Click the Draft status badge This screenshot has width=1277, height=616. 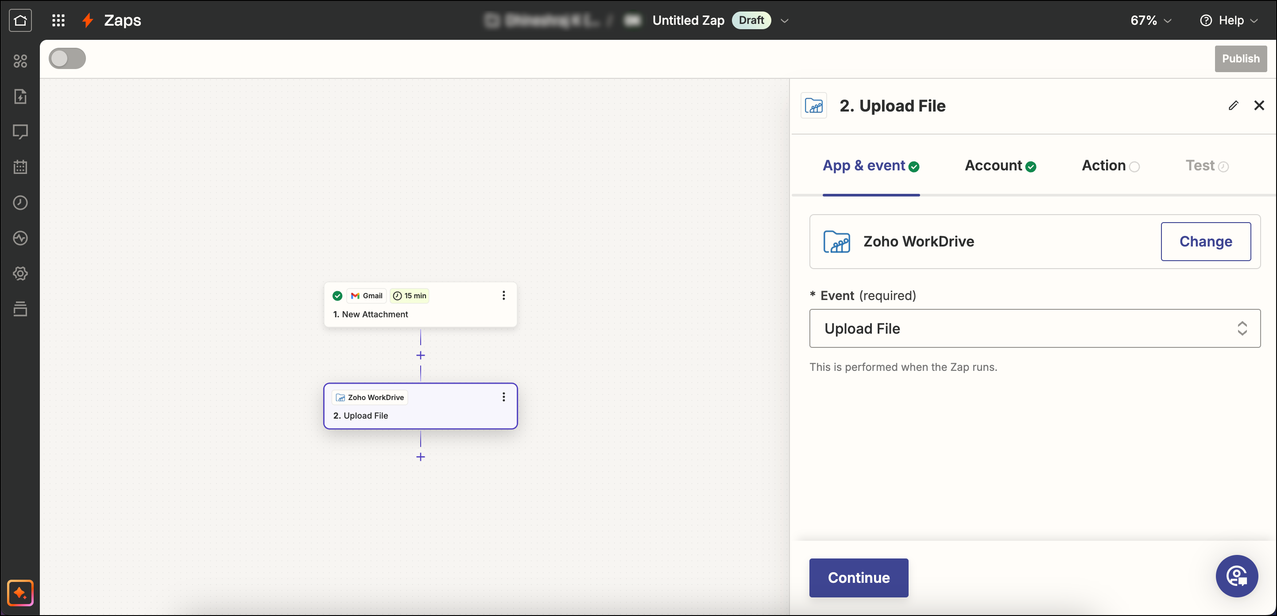tap(751, 20)
